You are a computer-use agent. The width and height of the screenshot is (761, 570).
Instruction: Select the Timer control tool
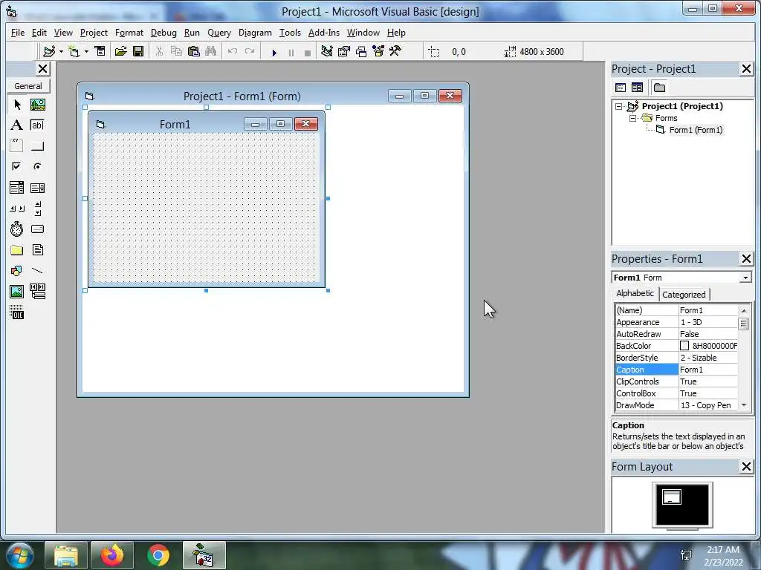click(x=17, y=229)
